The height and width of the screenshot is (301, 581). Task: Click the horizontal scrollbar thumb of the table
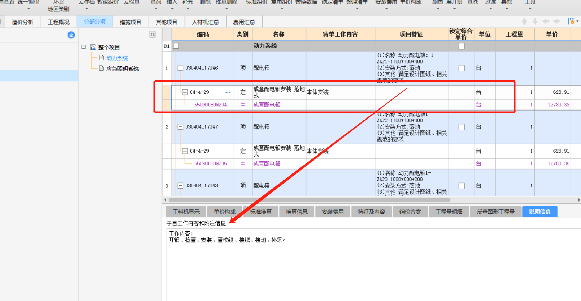click(x=309, y=200)
